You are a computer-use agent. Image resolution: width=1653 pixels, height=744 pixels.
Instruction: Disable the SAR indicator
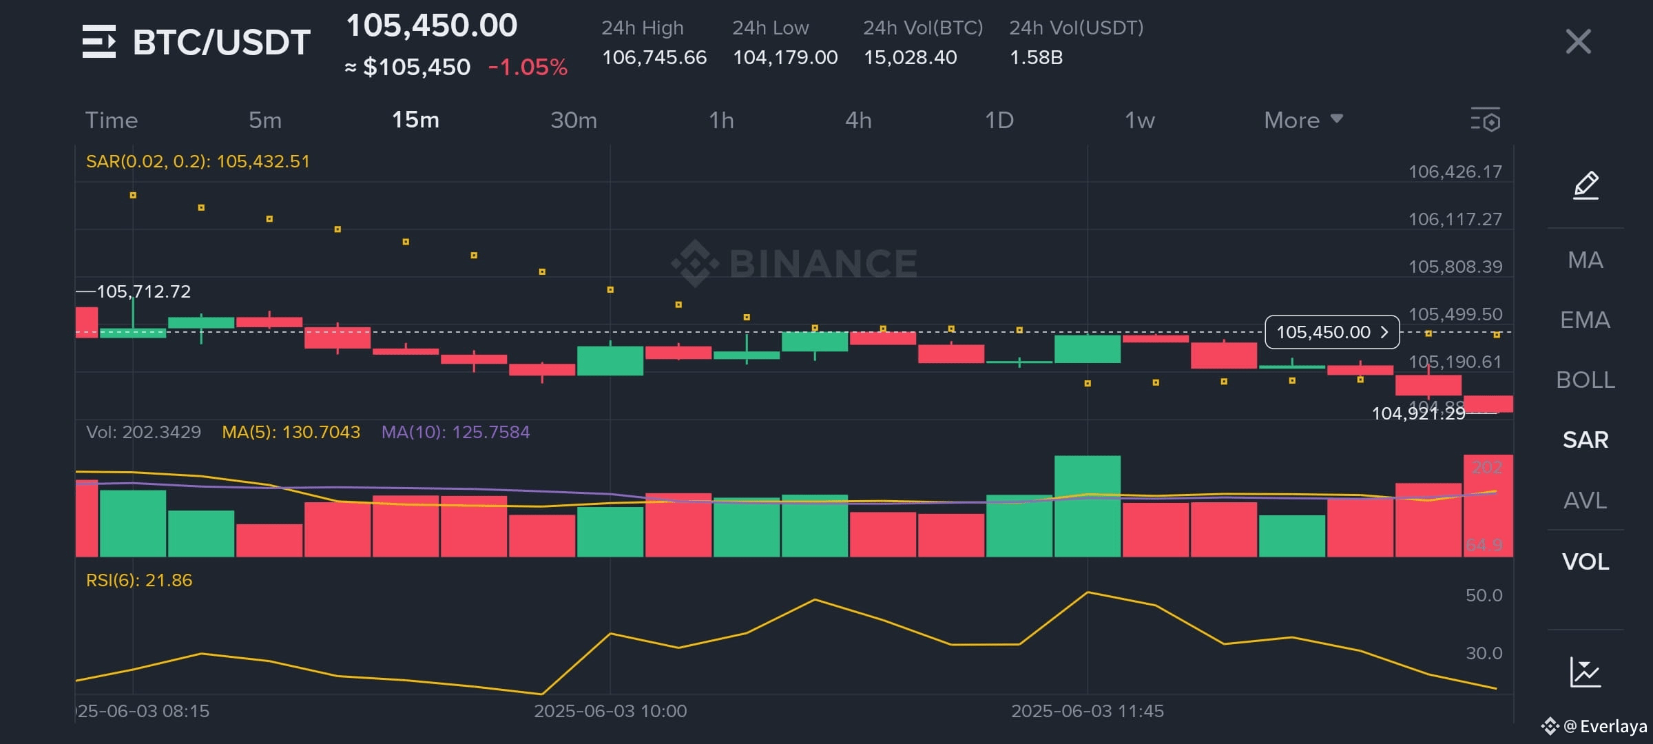(x=1585, y=440)
